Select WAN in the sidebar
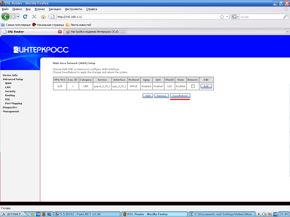The width and height of the screenshot is (290, 217). point(8,83)
